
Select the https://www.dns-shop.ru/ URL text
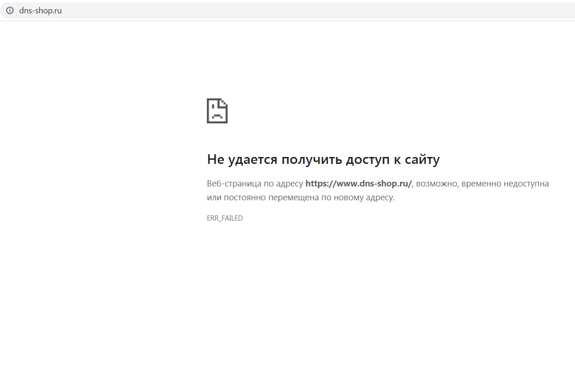tap(358, 183)
